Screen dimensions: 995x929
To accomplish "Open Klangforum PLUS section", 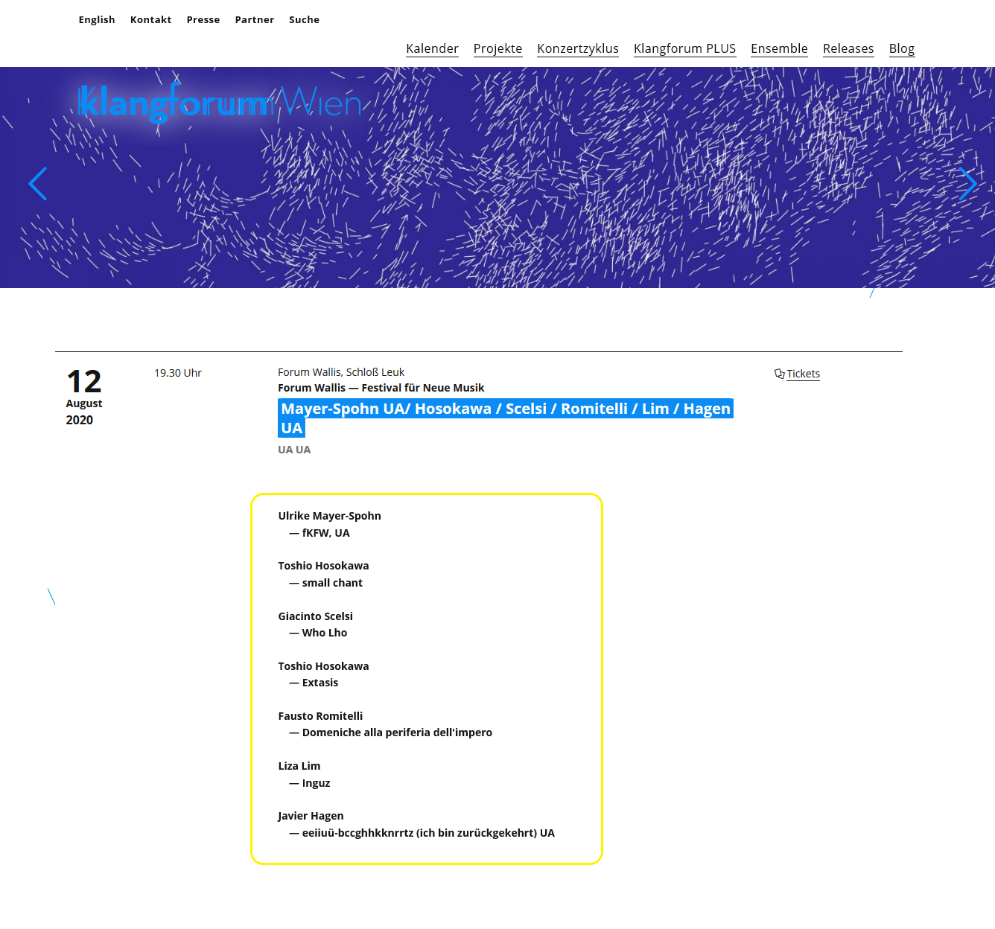I will 684,49.
